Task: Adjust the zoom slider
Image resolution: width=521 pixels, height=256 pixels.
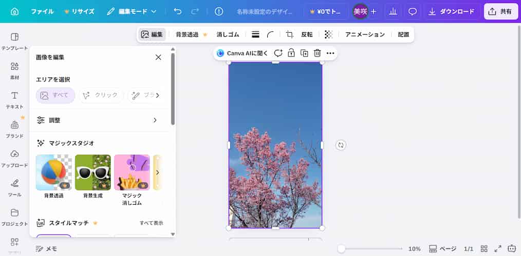Action: [x=370, y=249]
